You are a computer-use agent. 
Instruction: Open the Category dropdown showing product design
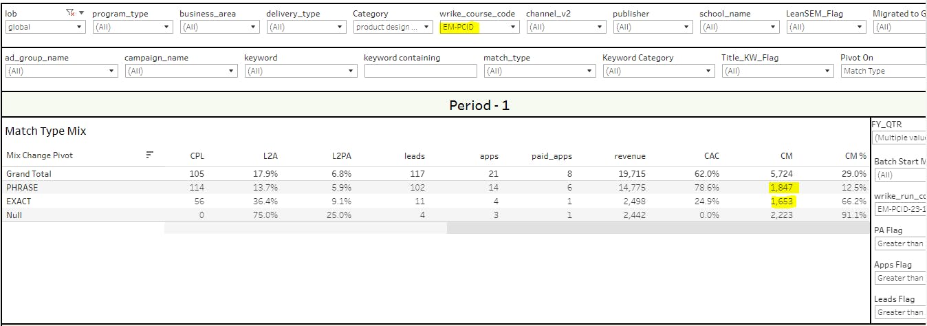click(392, 27)
